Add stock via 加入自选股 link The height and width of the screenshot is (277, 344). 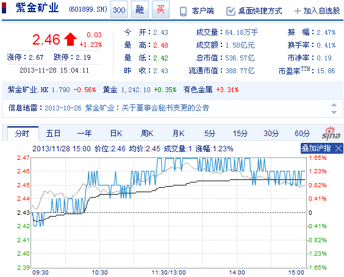[321, 11]
